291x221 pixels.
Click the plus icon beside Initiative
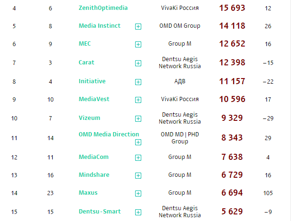[138, 82]
